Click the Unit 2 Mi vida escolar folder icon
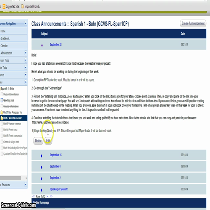Viewport: 210px width, 210px height. (x=2, y=118)
